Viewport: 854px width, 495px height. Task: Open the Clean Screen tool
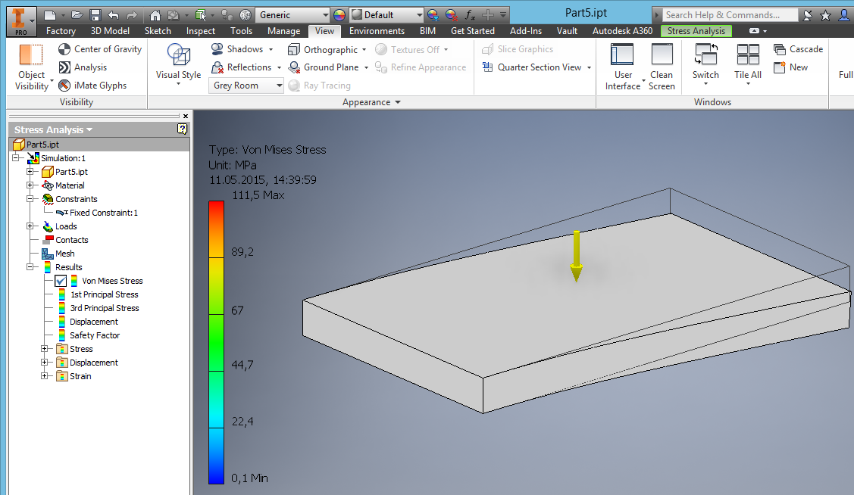tap(662, 67)
